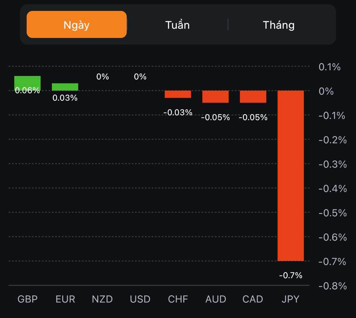Switch to the Tuần tab

pyautogui.click(x=177, y=25)
